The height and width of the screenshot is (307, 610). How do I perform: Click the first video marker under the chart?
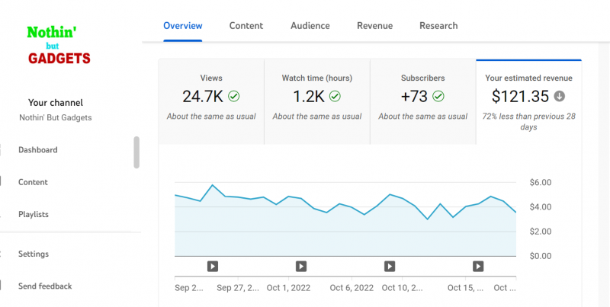click(213, 266)
